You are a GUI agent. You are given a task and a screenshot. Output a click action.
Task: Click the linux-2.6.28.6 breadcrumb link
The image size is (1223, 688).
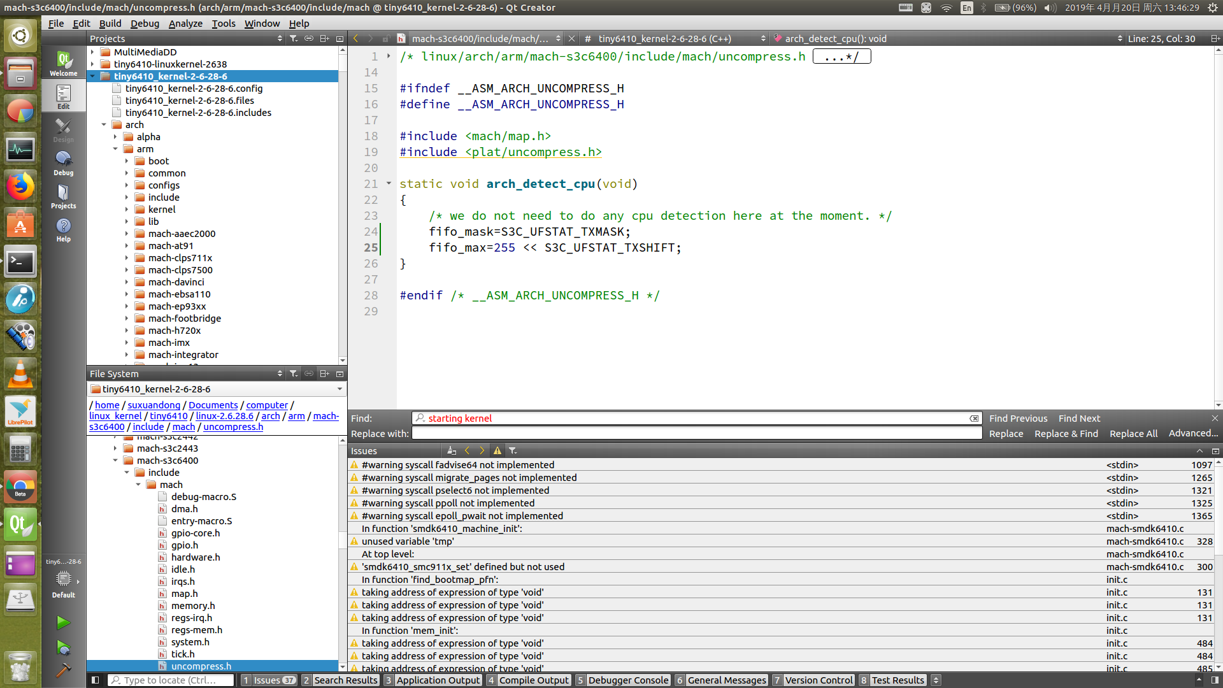(224, 416)
